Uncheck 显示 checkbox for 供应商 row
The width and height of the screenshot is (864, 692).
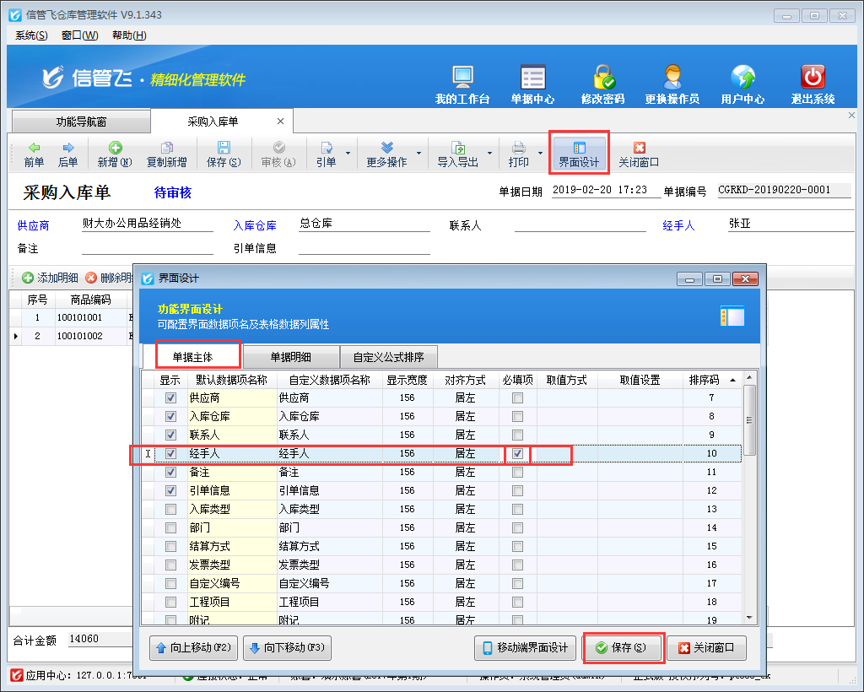(x=171, y=397)
